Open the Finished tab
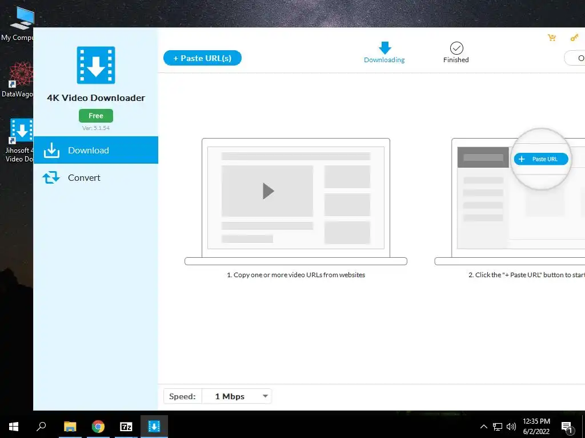Screen dimensions: 585x438 [456, 52]
